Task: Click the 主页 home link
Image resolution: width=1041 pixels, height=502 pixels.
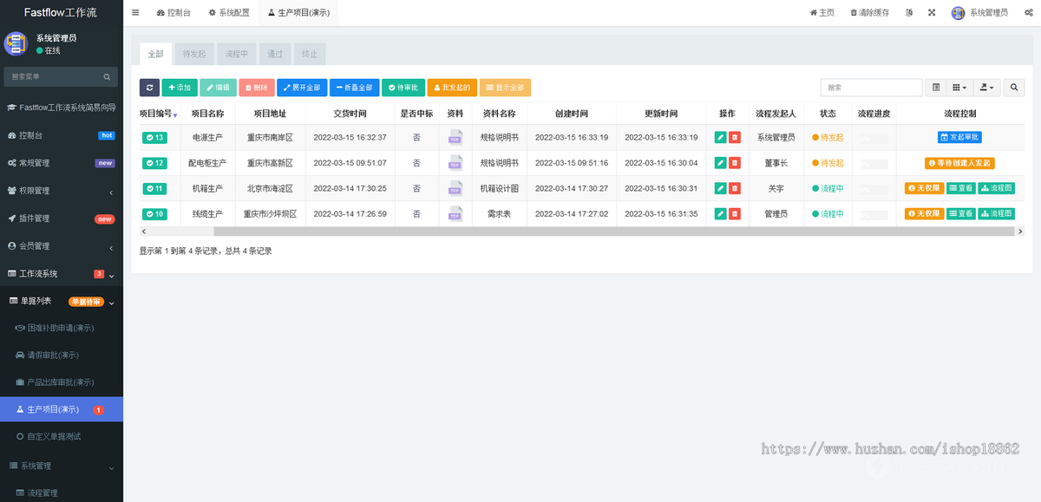Action: click(822, 12)
